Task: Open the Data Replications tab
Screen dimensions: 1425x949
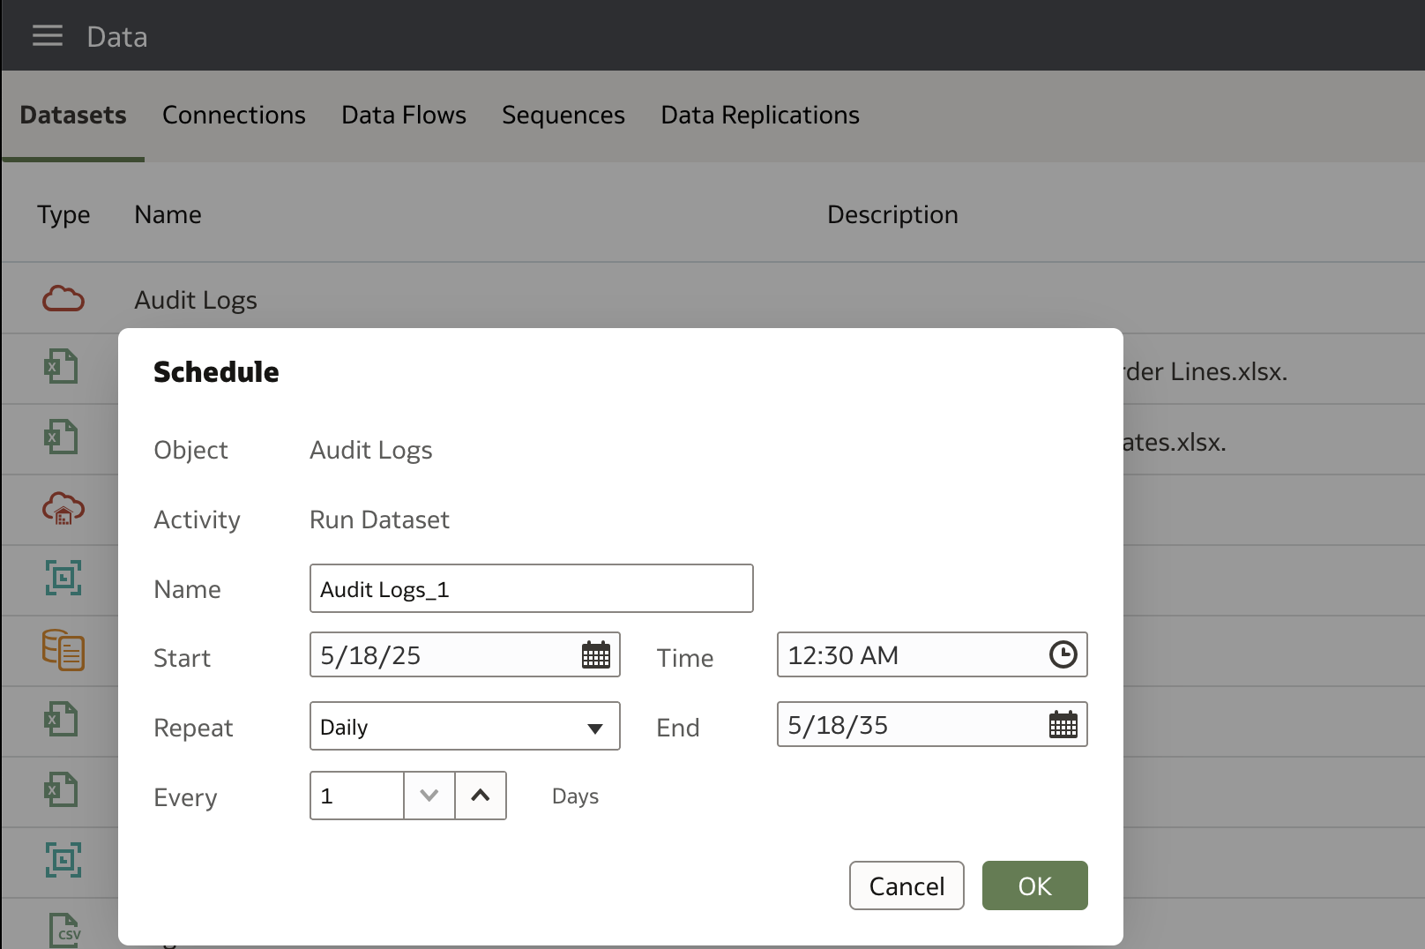Action: point(759,115)
